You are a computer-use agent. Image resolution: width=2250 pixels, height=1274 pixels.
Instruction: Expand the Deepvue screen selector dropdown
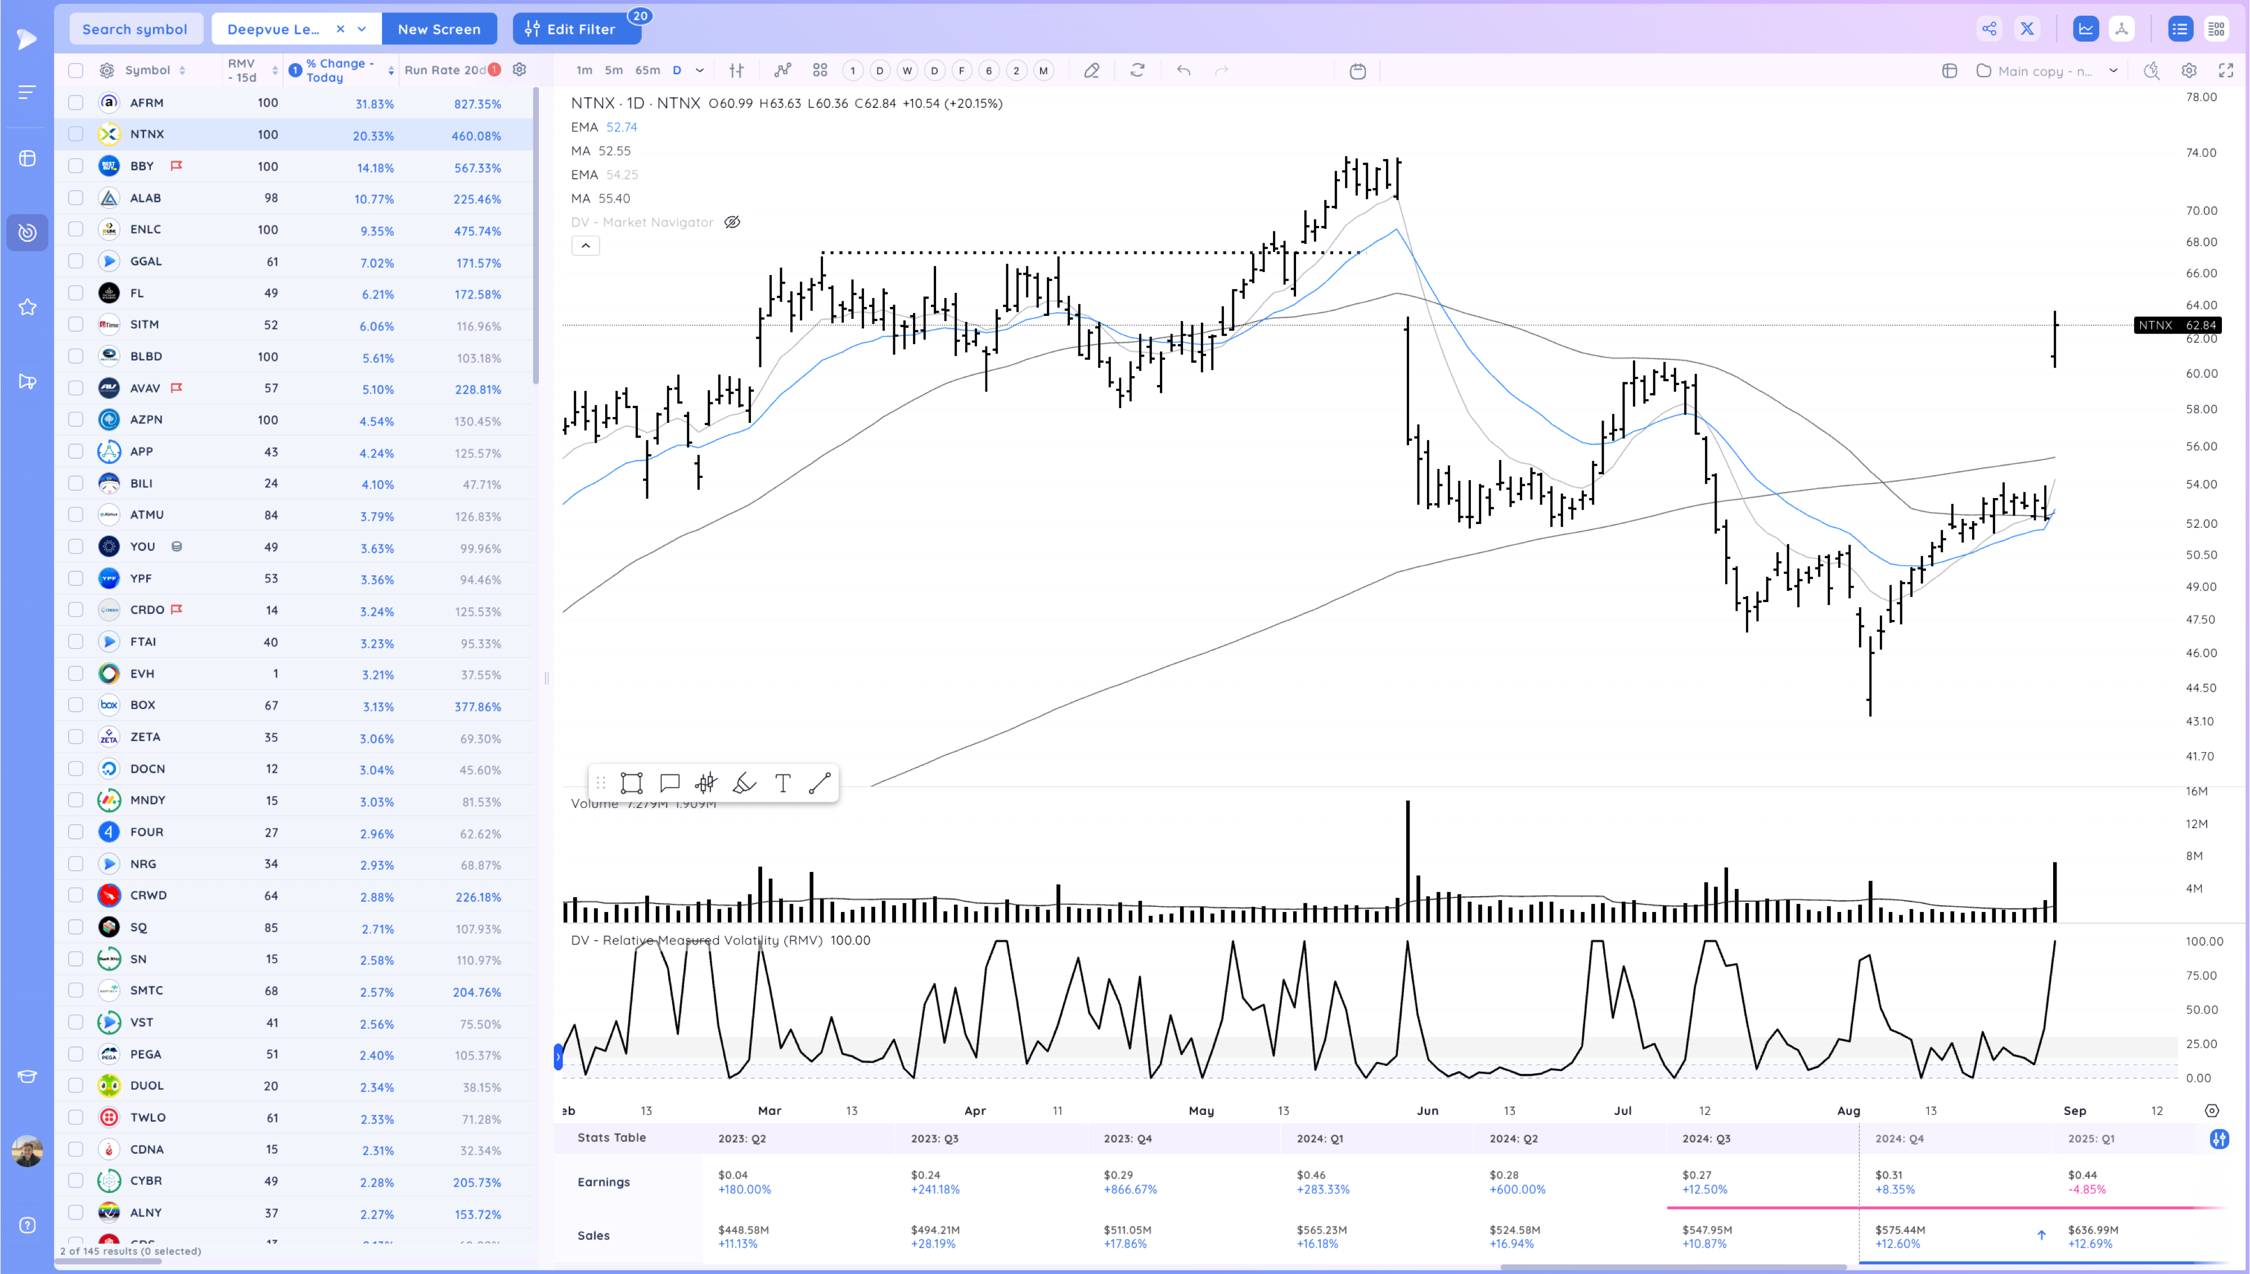point(362,29)
